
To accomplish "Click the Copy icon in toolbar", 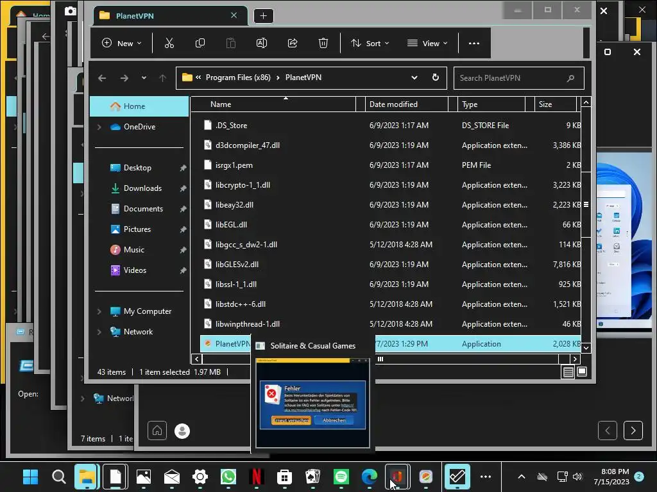I will coord(200,43).
